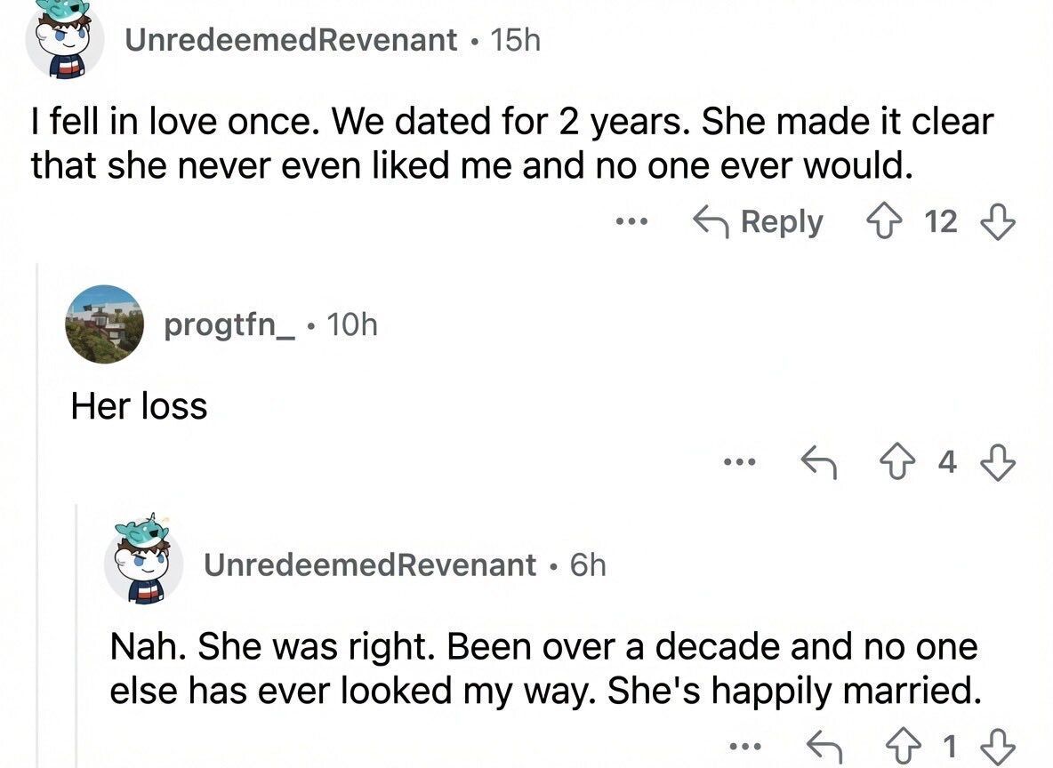Open three-dot menu on bottom comment

[744, 745]
